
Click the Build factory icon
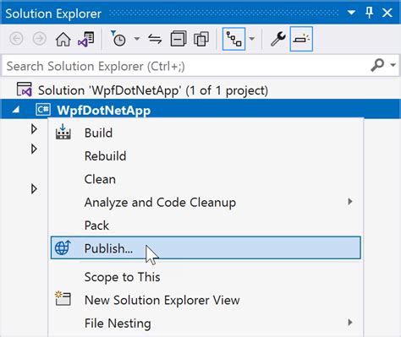[63, 132]
